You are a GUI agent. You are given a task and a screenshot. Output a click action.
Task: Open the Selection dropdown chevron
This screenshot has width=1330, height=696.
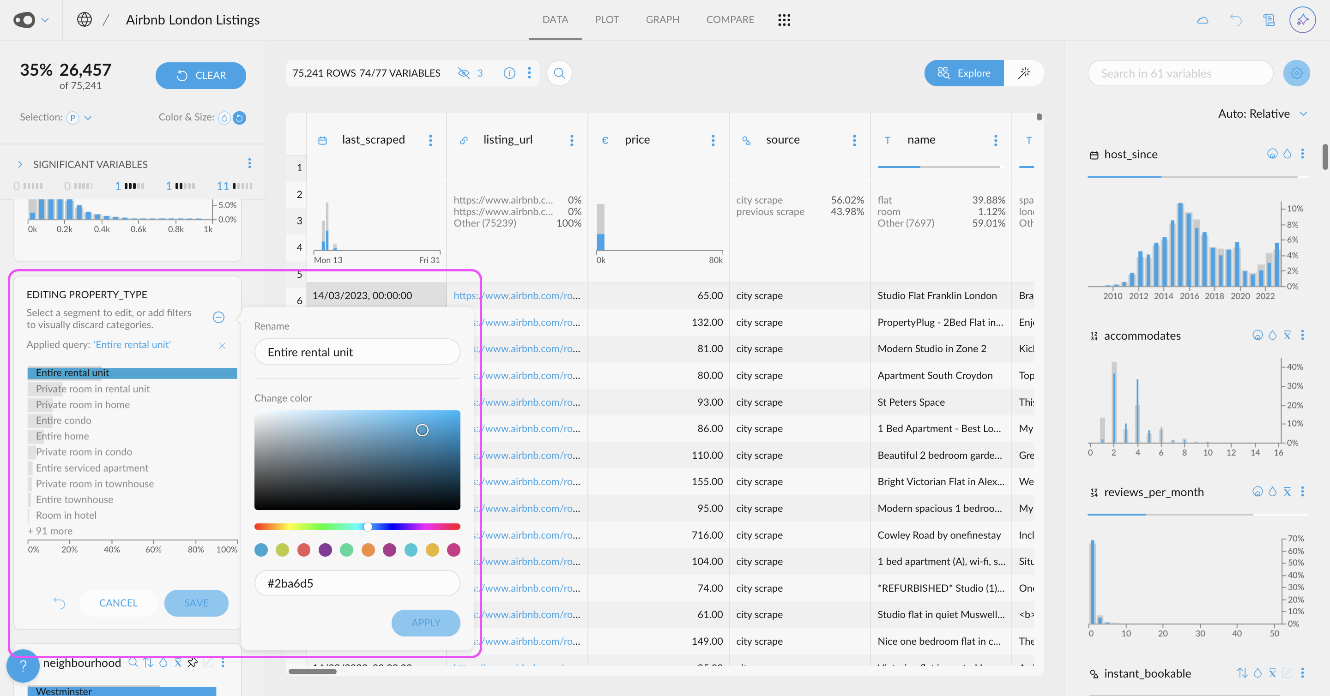coord(88,118)
